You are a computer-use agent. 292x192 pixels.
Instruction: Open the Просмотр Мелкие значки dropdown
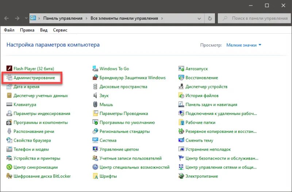[244, 45]
